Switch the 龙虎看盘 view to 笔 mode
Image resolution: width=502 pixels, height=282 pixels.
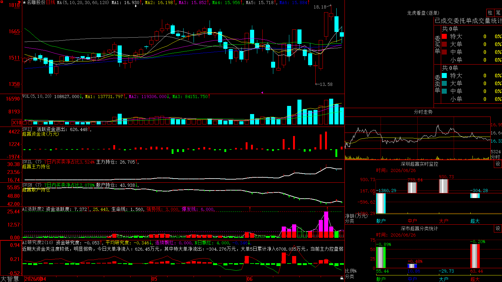(x=498, y=13)
